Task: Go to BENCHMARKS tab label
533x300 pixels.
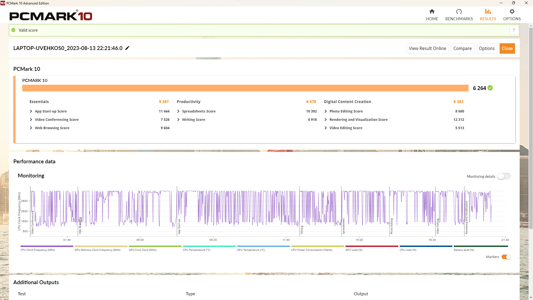Action: (459, 19)
